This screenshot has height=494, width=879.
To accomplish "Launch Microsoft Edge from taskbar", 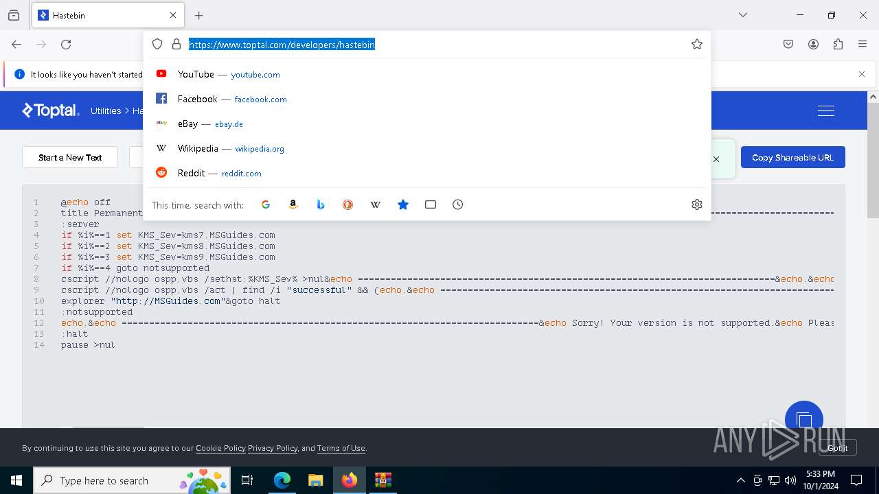I will pyautogui.click(x=282, y=480).
